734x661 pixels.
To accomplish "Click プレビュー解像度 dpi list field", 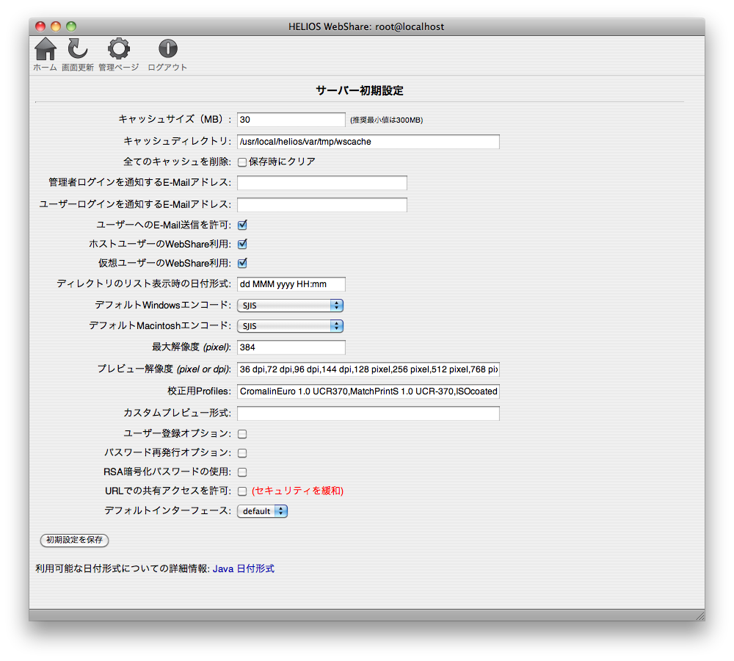I will point(368,369).
